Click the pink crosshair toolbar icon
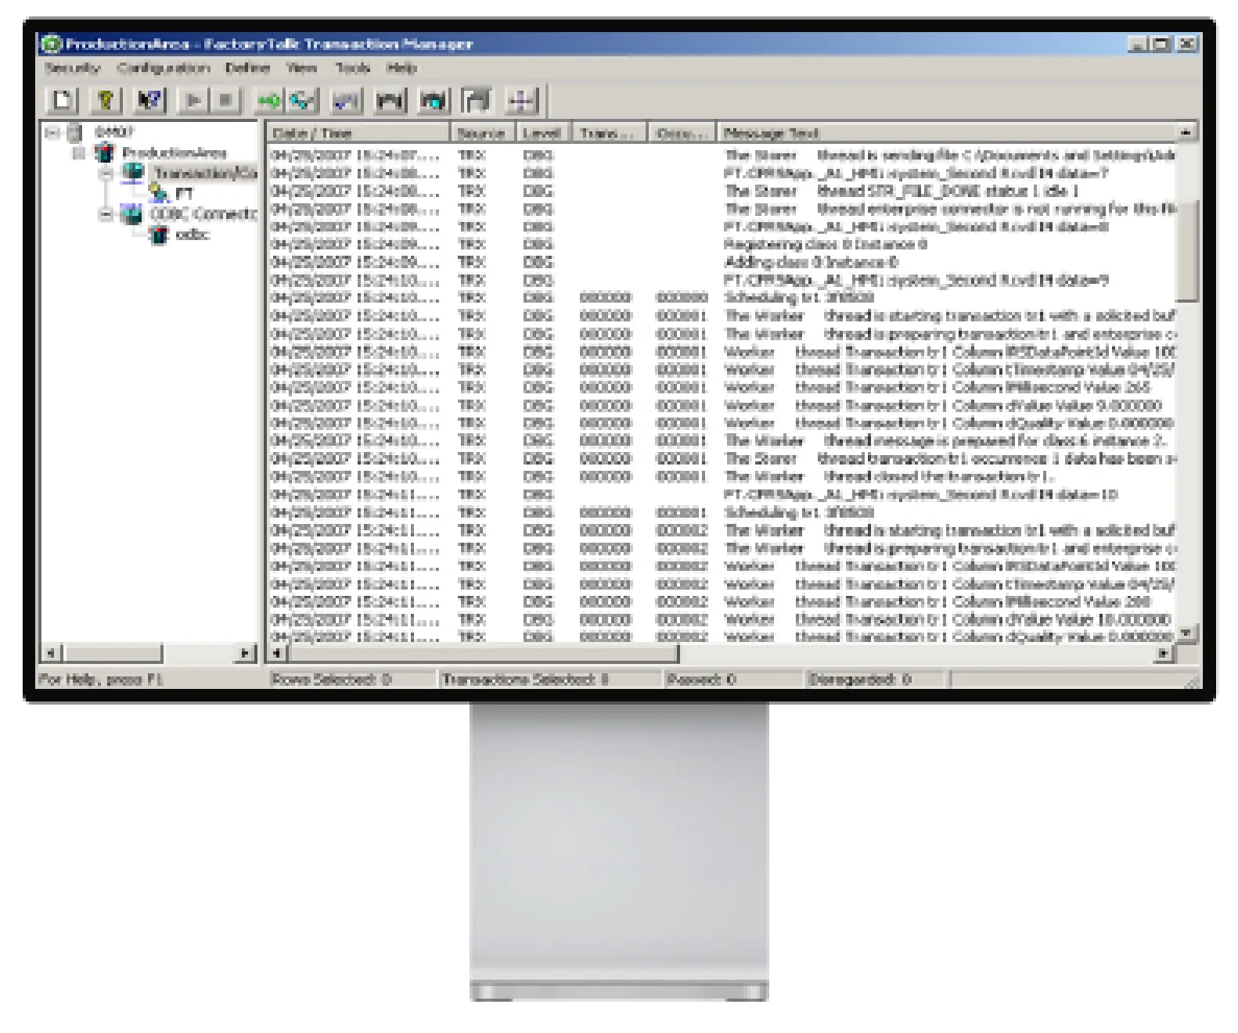The width and height of the screenshot is (1238, 1033). [521, 101]
